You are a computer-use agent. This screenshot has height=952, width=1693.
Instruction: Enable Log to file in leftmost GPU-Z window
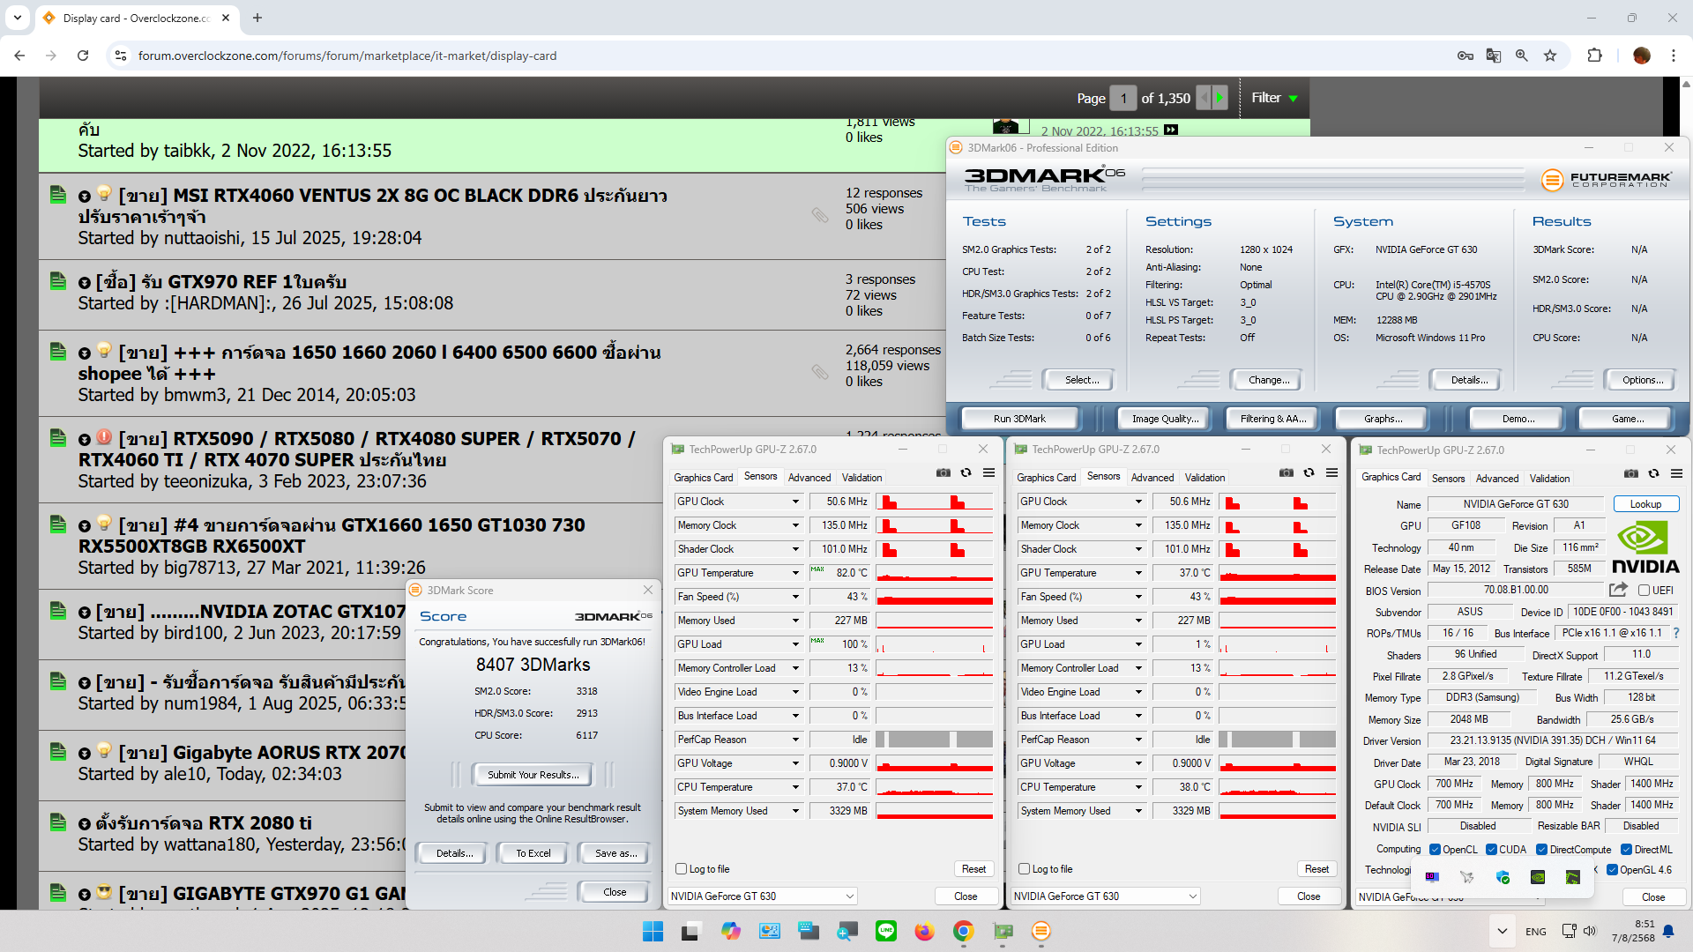[x=681, y=869]
